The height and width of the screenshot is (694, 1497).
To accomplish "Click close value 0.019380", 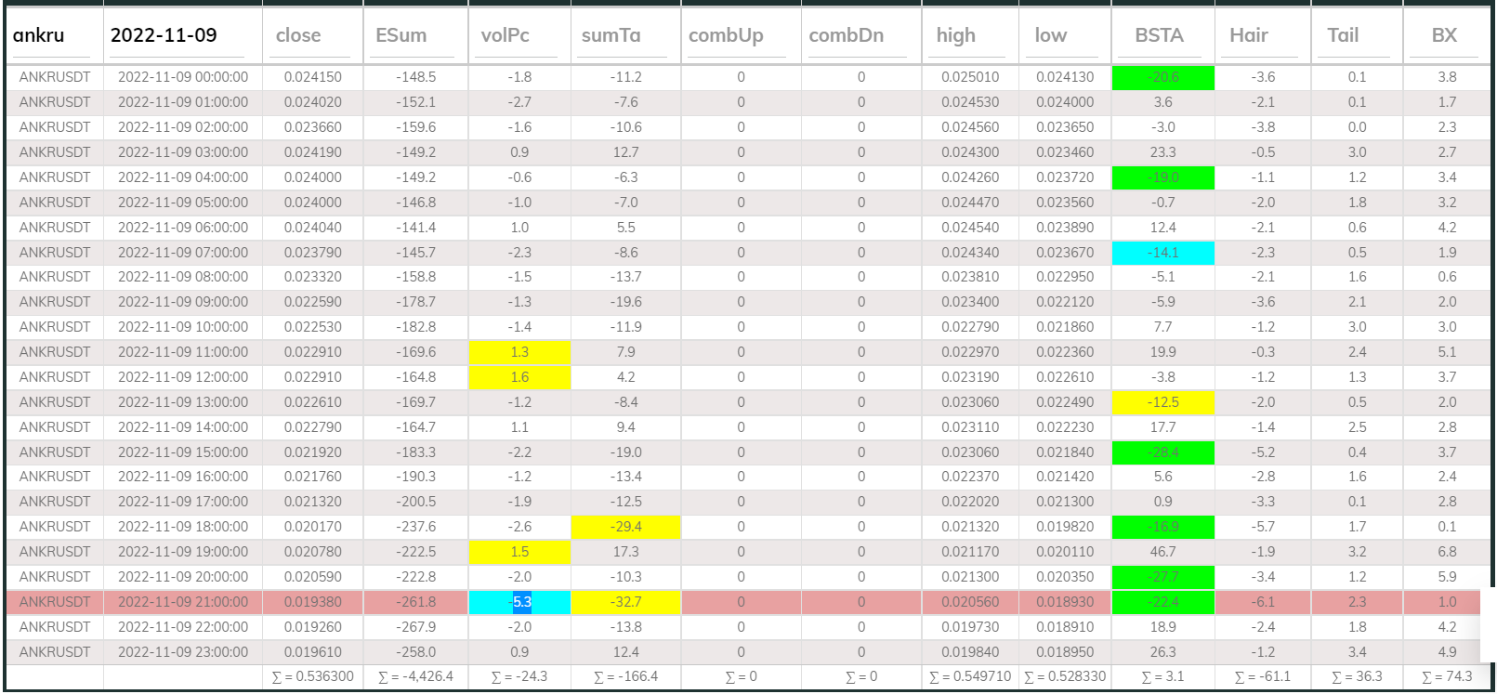I will coord(313,602).
